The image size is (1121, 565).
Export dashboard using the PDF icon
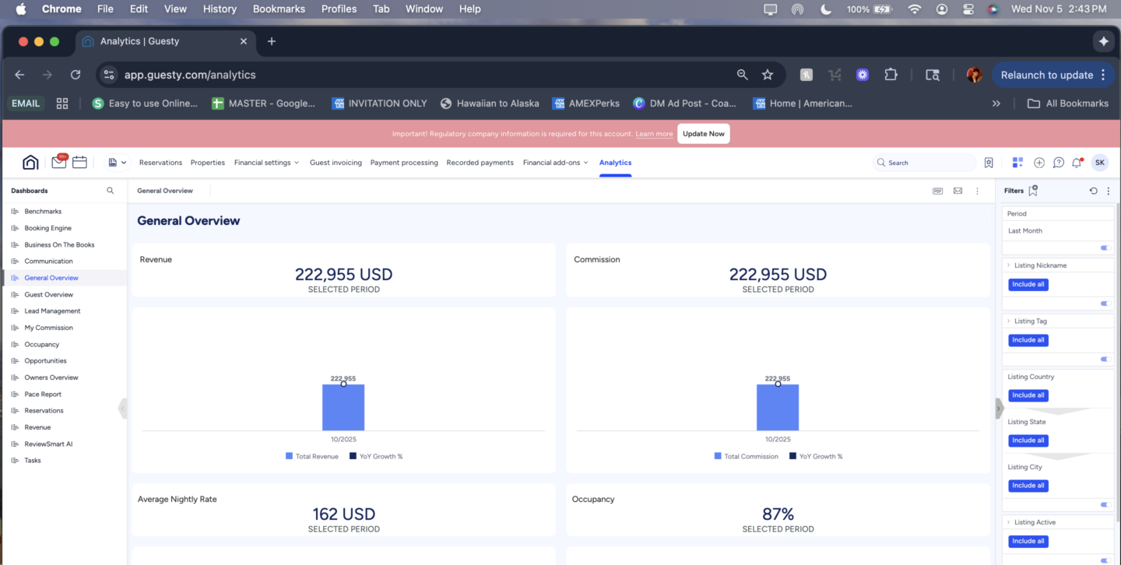click(x=938, y=191)
